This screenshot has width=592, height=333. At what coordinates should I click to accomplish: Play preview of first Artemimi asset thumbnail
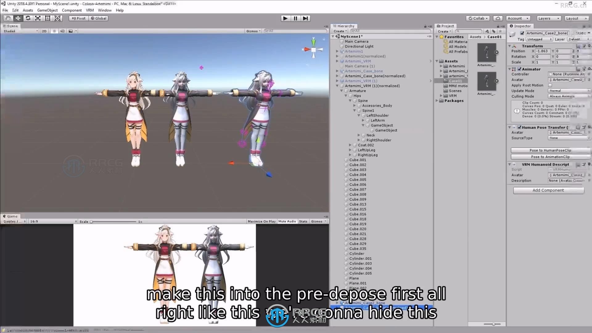[496, 52]
